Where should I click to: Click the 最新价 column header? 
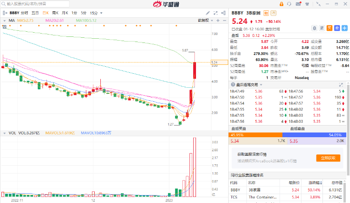click(x=294, y=182)
